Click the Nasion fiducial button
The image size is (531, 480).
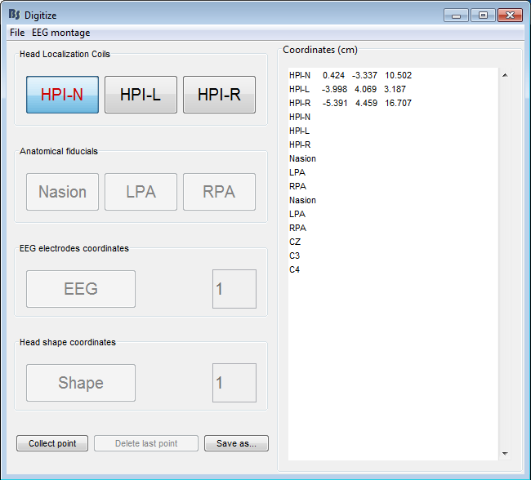[x=62, y=192]
